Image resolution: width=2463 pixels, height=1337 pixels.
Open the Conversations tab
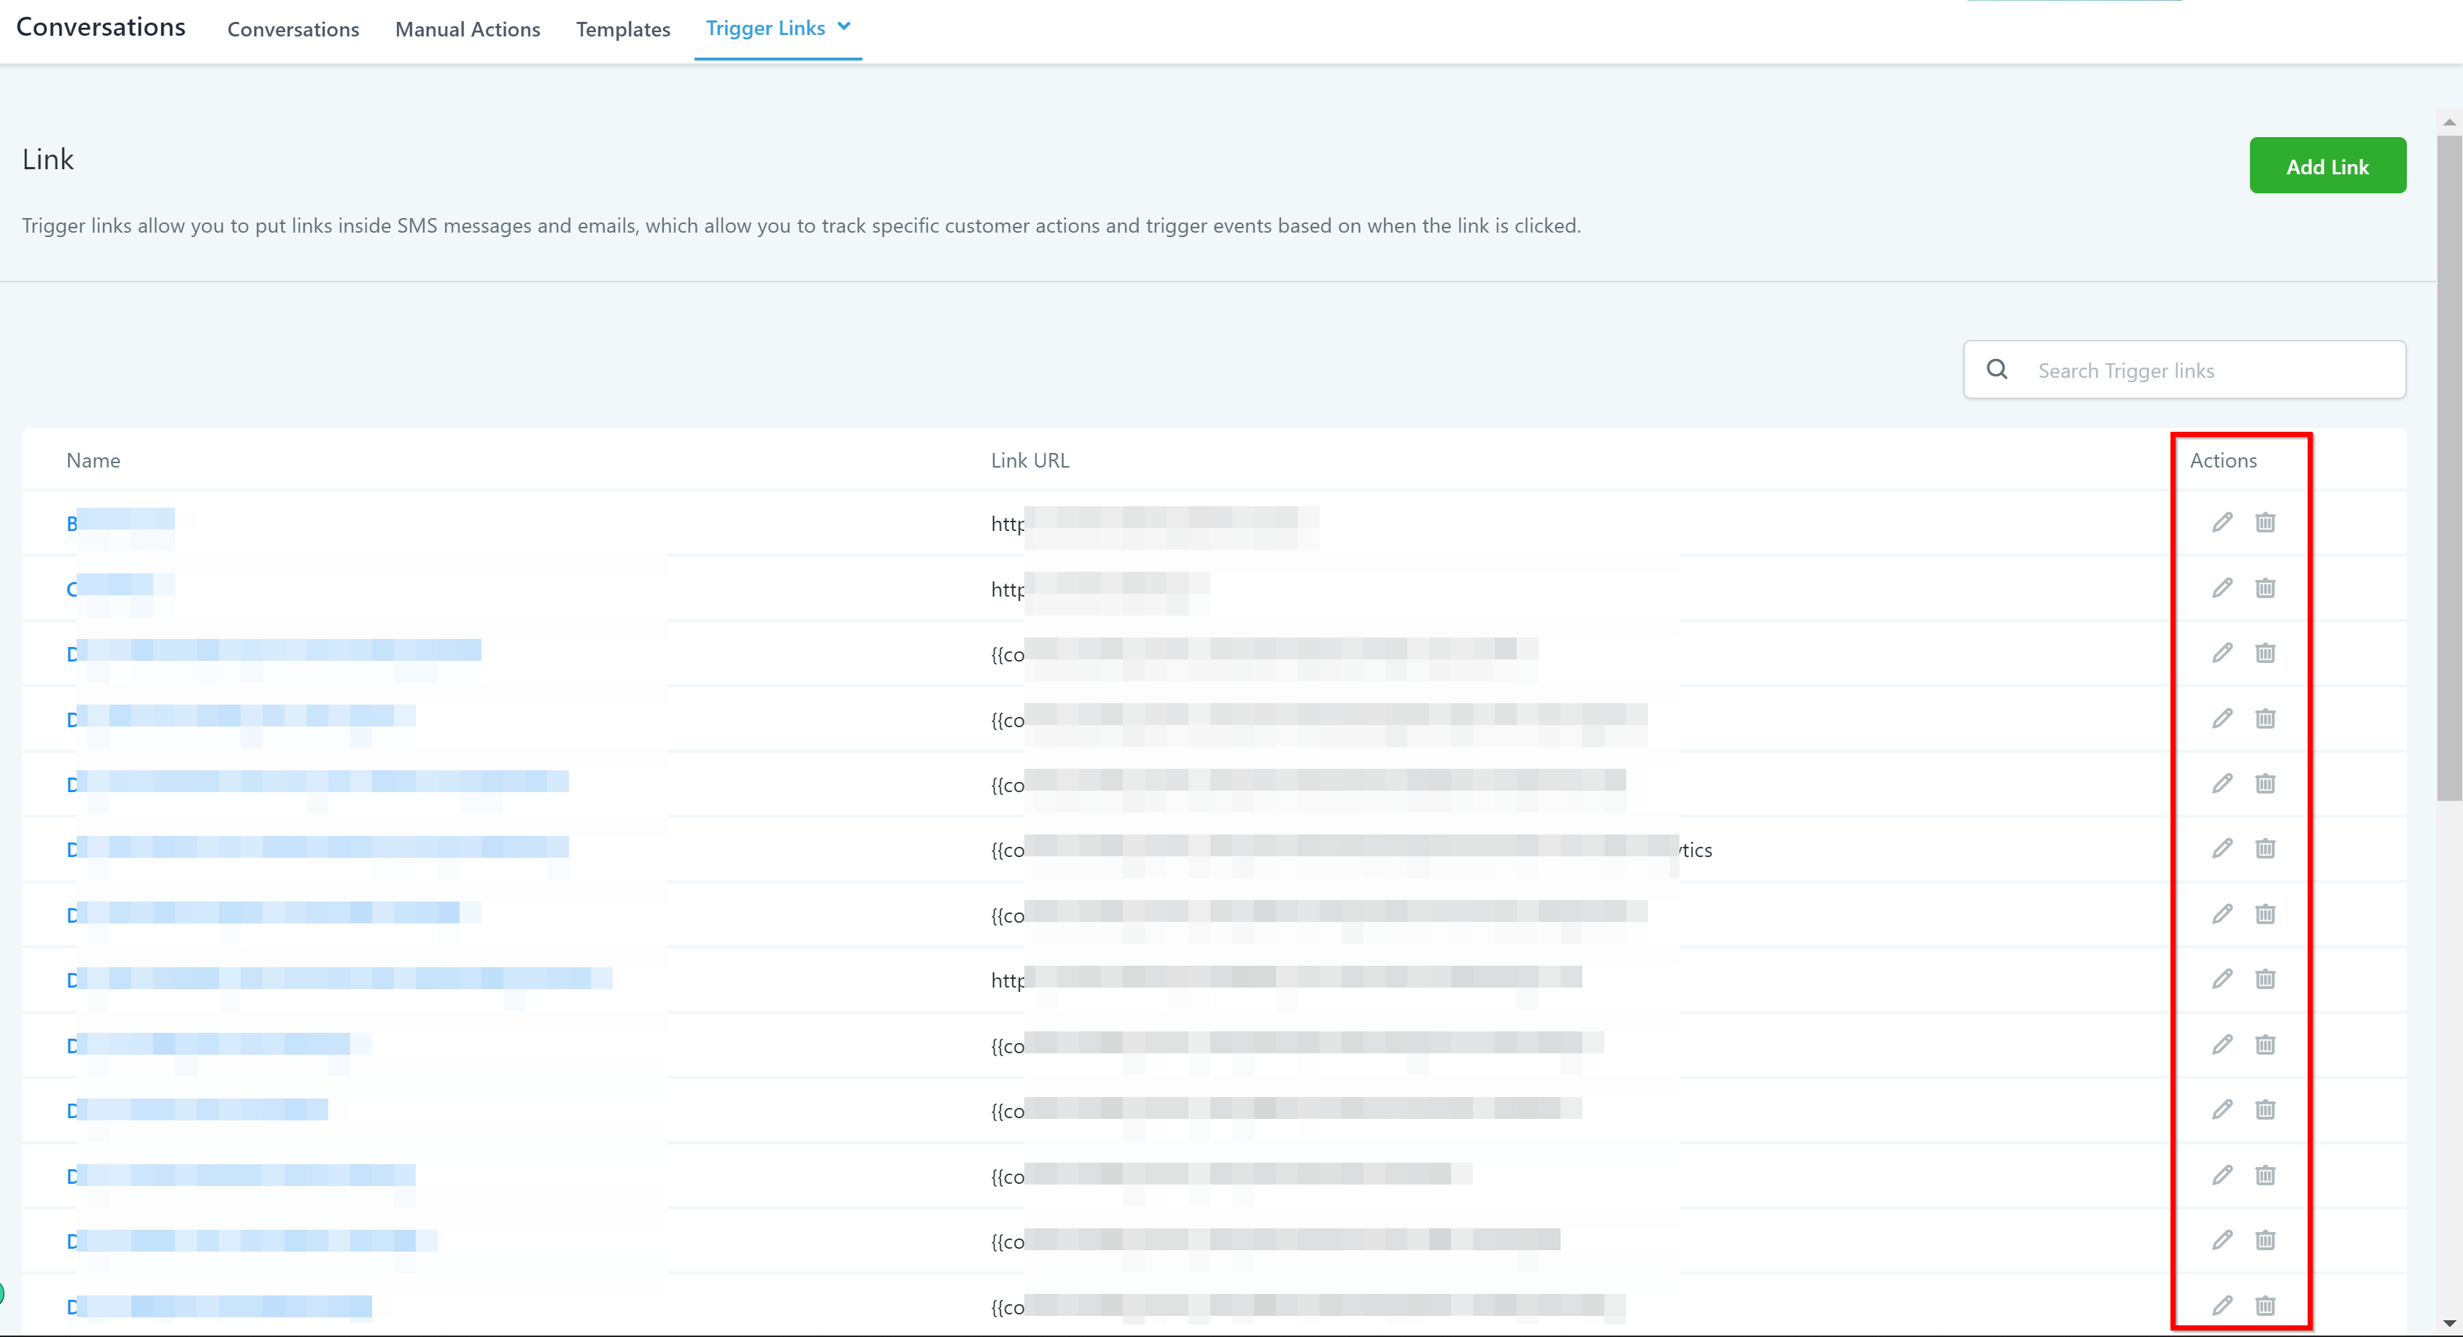(x=293, y=30)
